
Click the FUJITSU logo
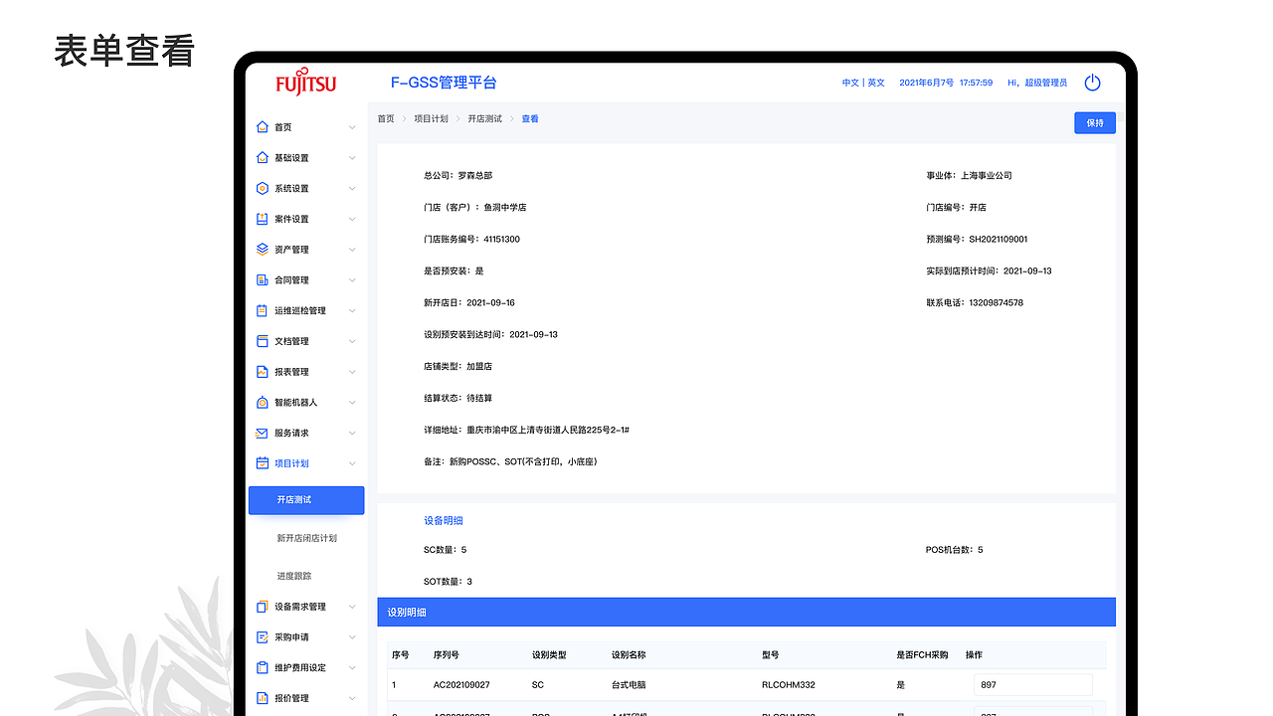click(x=305, y=84)
